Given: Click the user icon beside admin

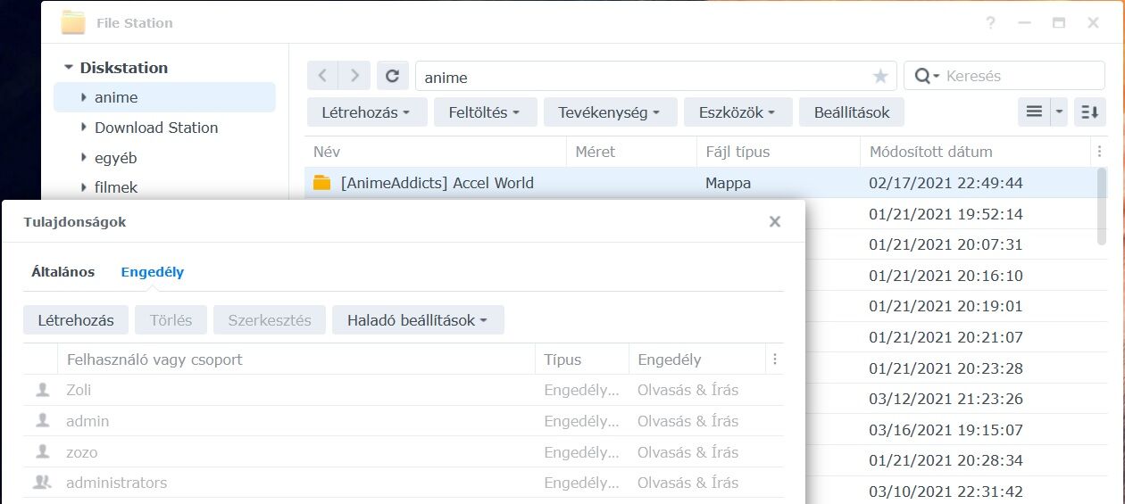Looking at the screenshot, I should point(42,421).
